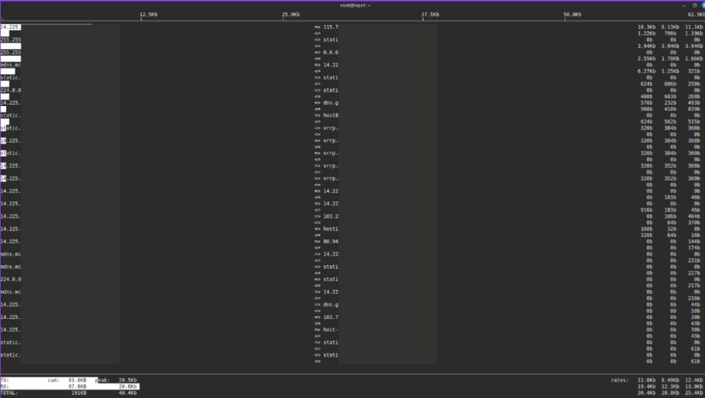Click the 50.0Kb scale marker

pos(572,14)
